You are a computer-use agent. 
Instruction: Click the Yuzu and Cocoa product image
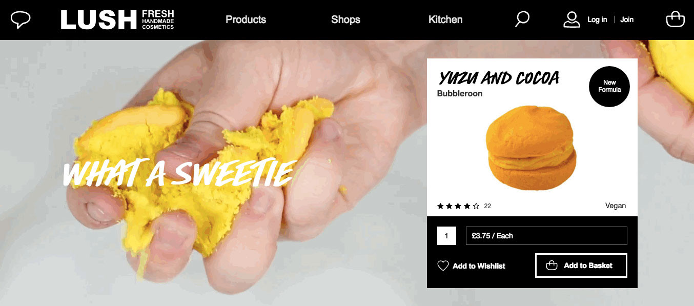532,148
